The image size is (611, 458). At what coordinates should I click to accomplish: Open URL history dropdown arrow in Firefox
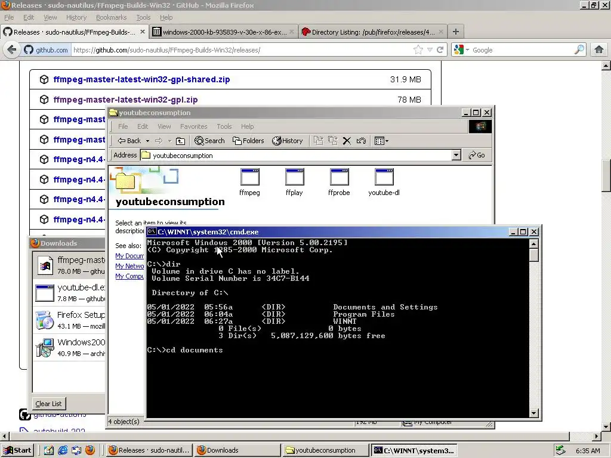point(430,50)
